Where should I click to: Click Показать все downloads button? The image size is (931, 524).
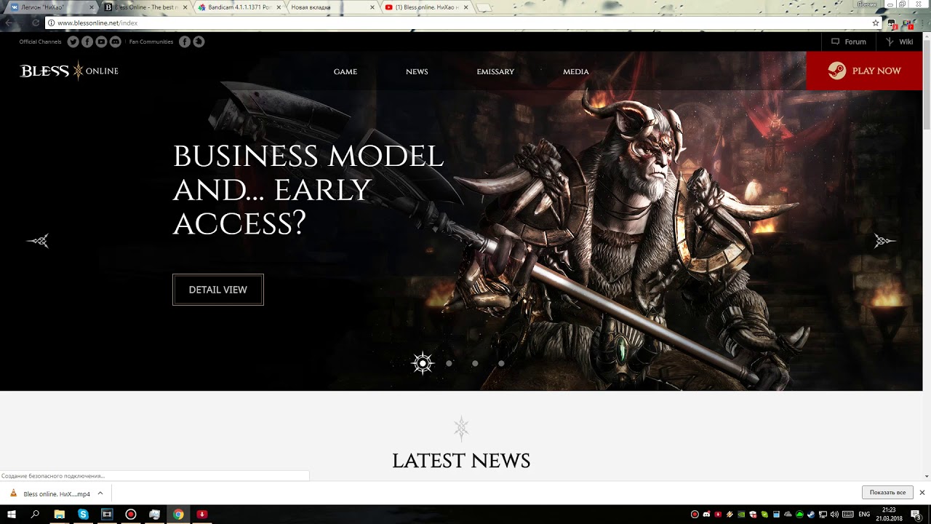click(x=887, y=493)
